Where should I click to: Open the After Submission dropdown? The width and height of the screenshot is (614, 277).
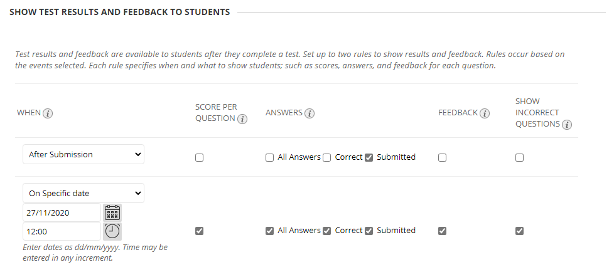point(83,154)
